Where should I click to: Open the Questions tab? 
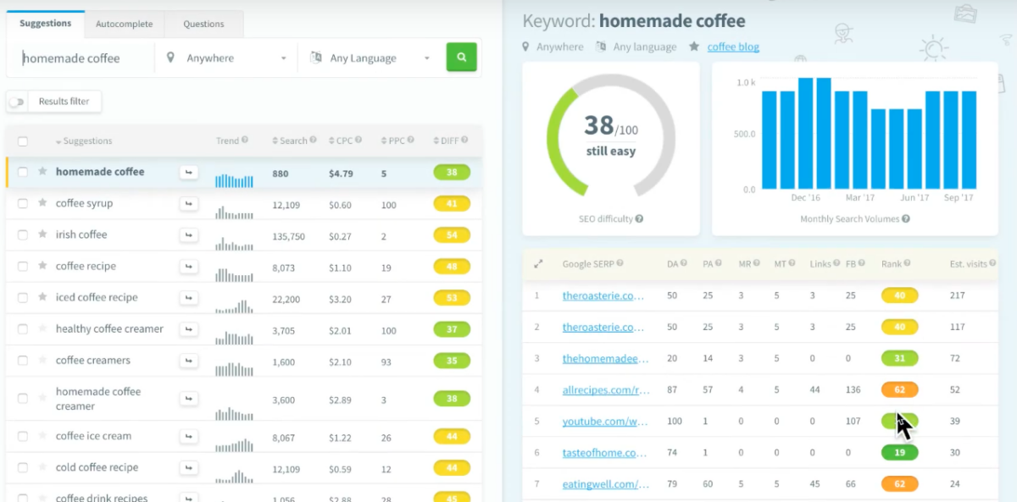point(203,24)
